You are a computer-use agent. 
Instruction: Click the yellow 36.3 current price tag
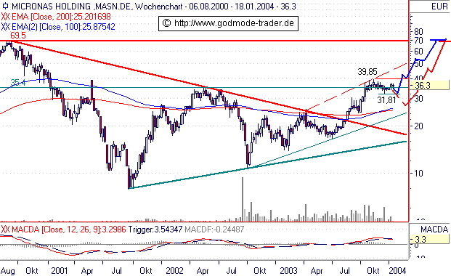point(429,85)
